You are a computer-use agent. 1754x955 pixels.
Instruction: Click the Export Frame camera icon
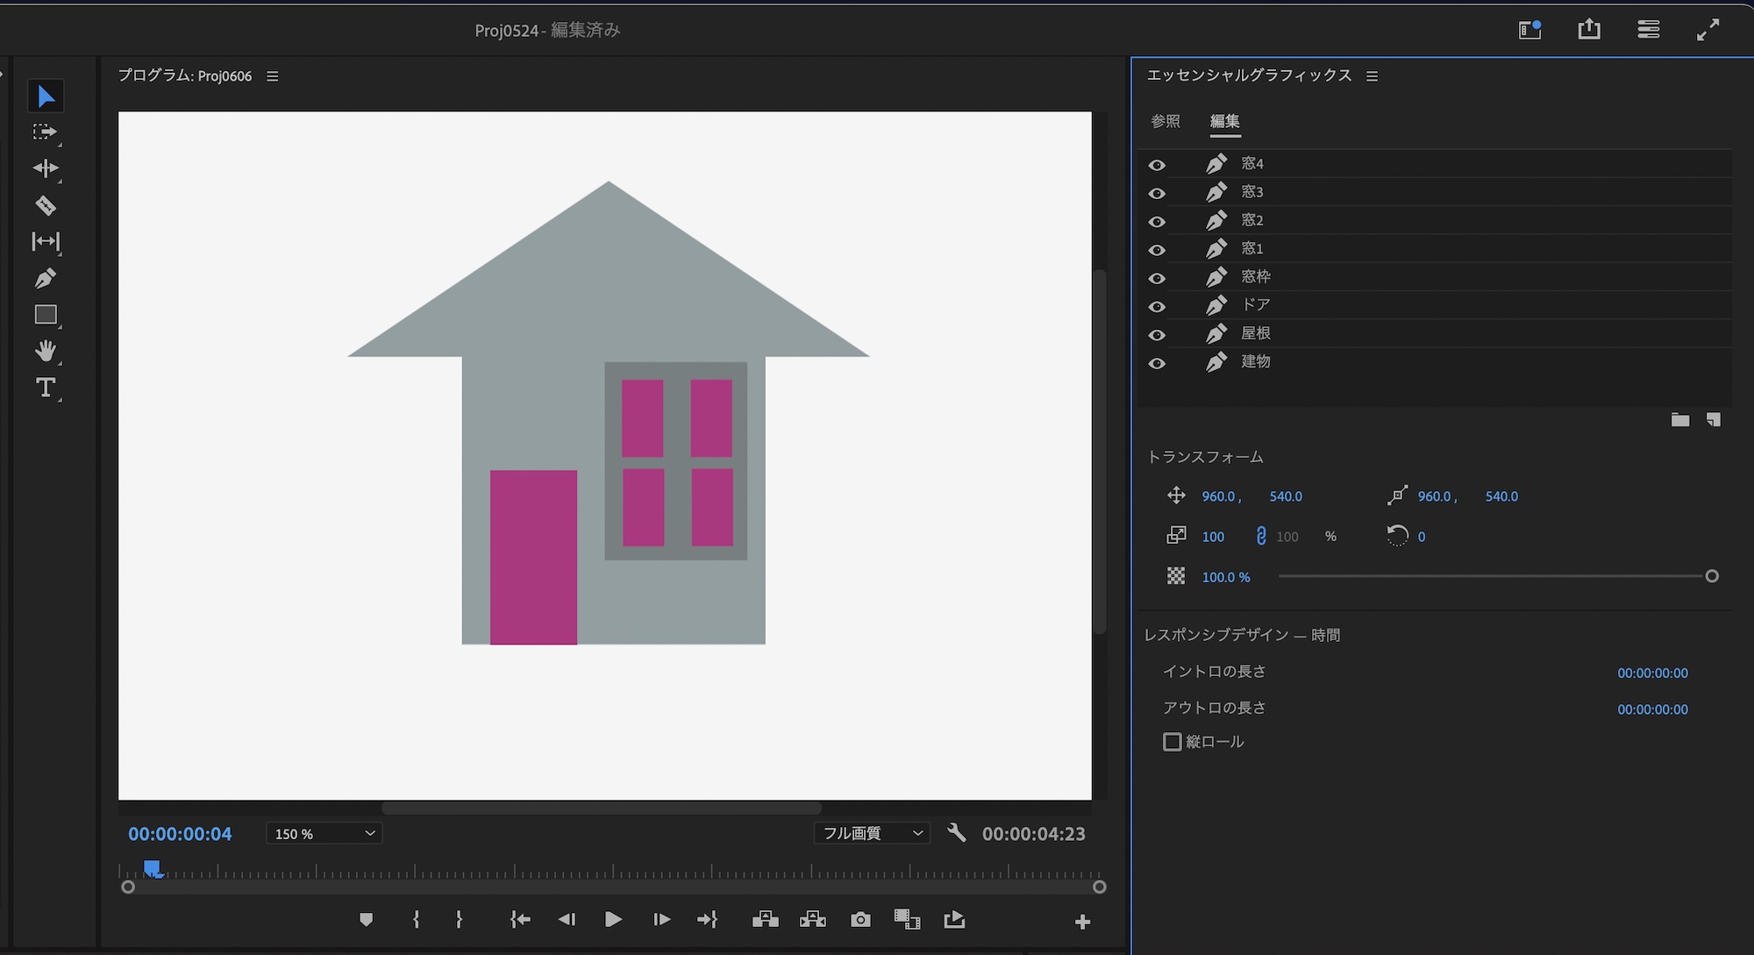pyautogui.click(x=860, y=919)
